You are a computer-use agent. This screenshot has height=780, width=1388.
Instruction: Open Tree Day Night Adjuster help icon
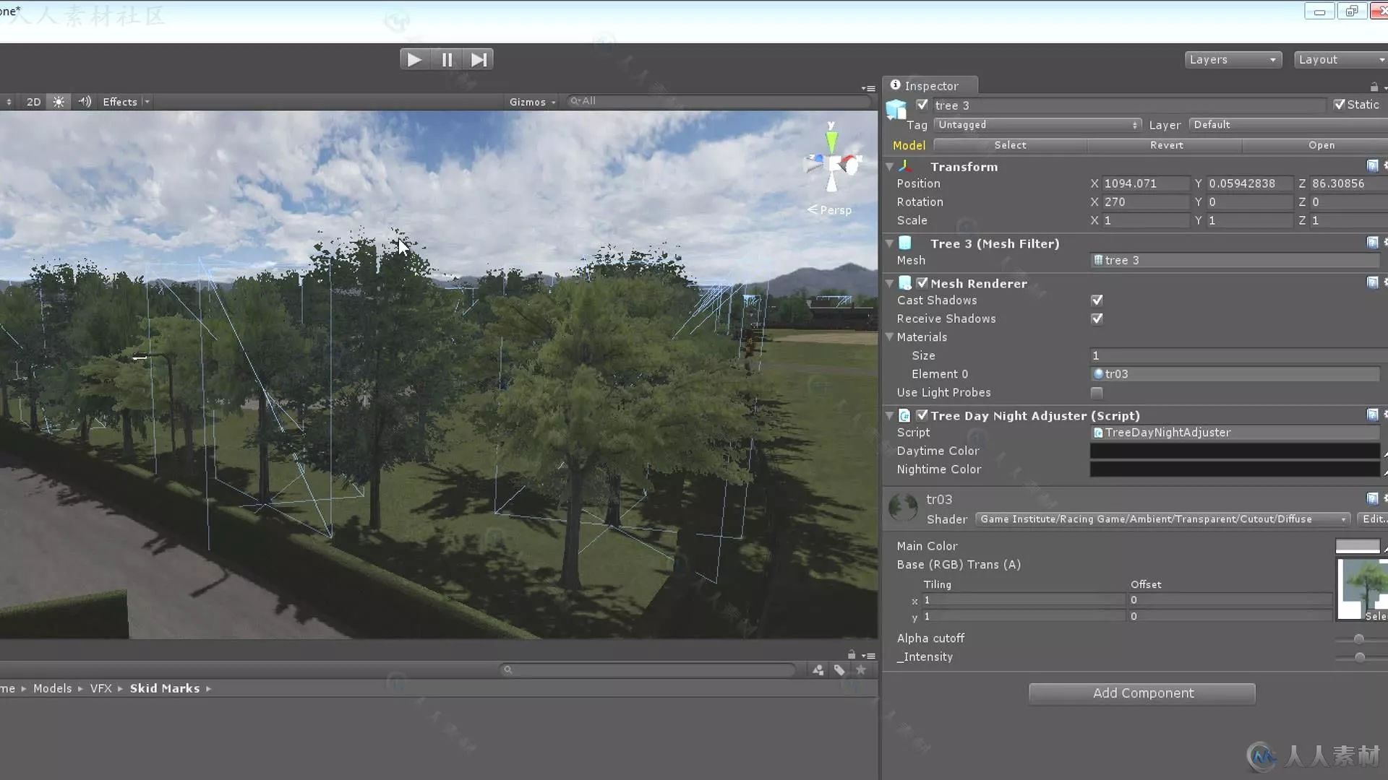[x=1372, y=415]
